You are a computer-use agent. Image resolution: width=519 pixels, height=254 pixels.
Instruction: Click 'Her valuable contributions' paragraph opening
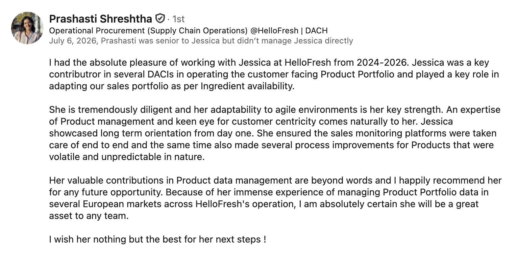click(111, 181)
